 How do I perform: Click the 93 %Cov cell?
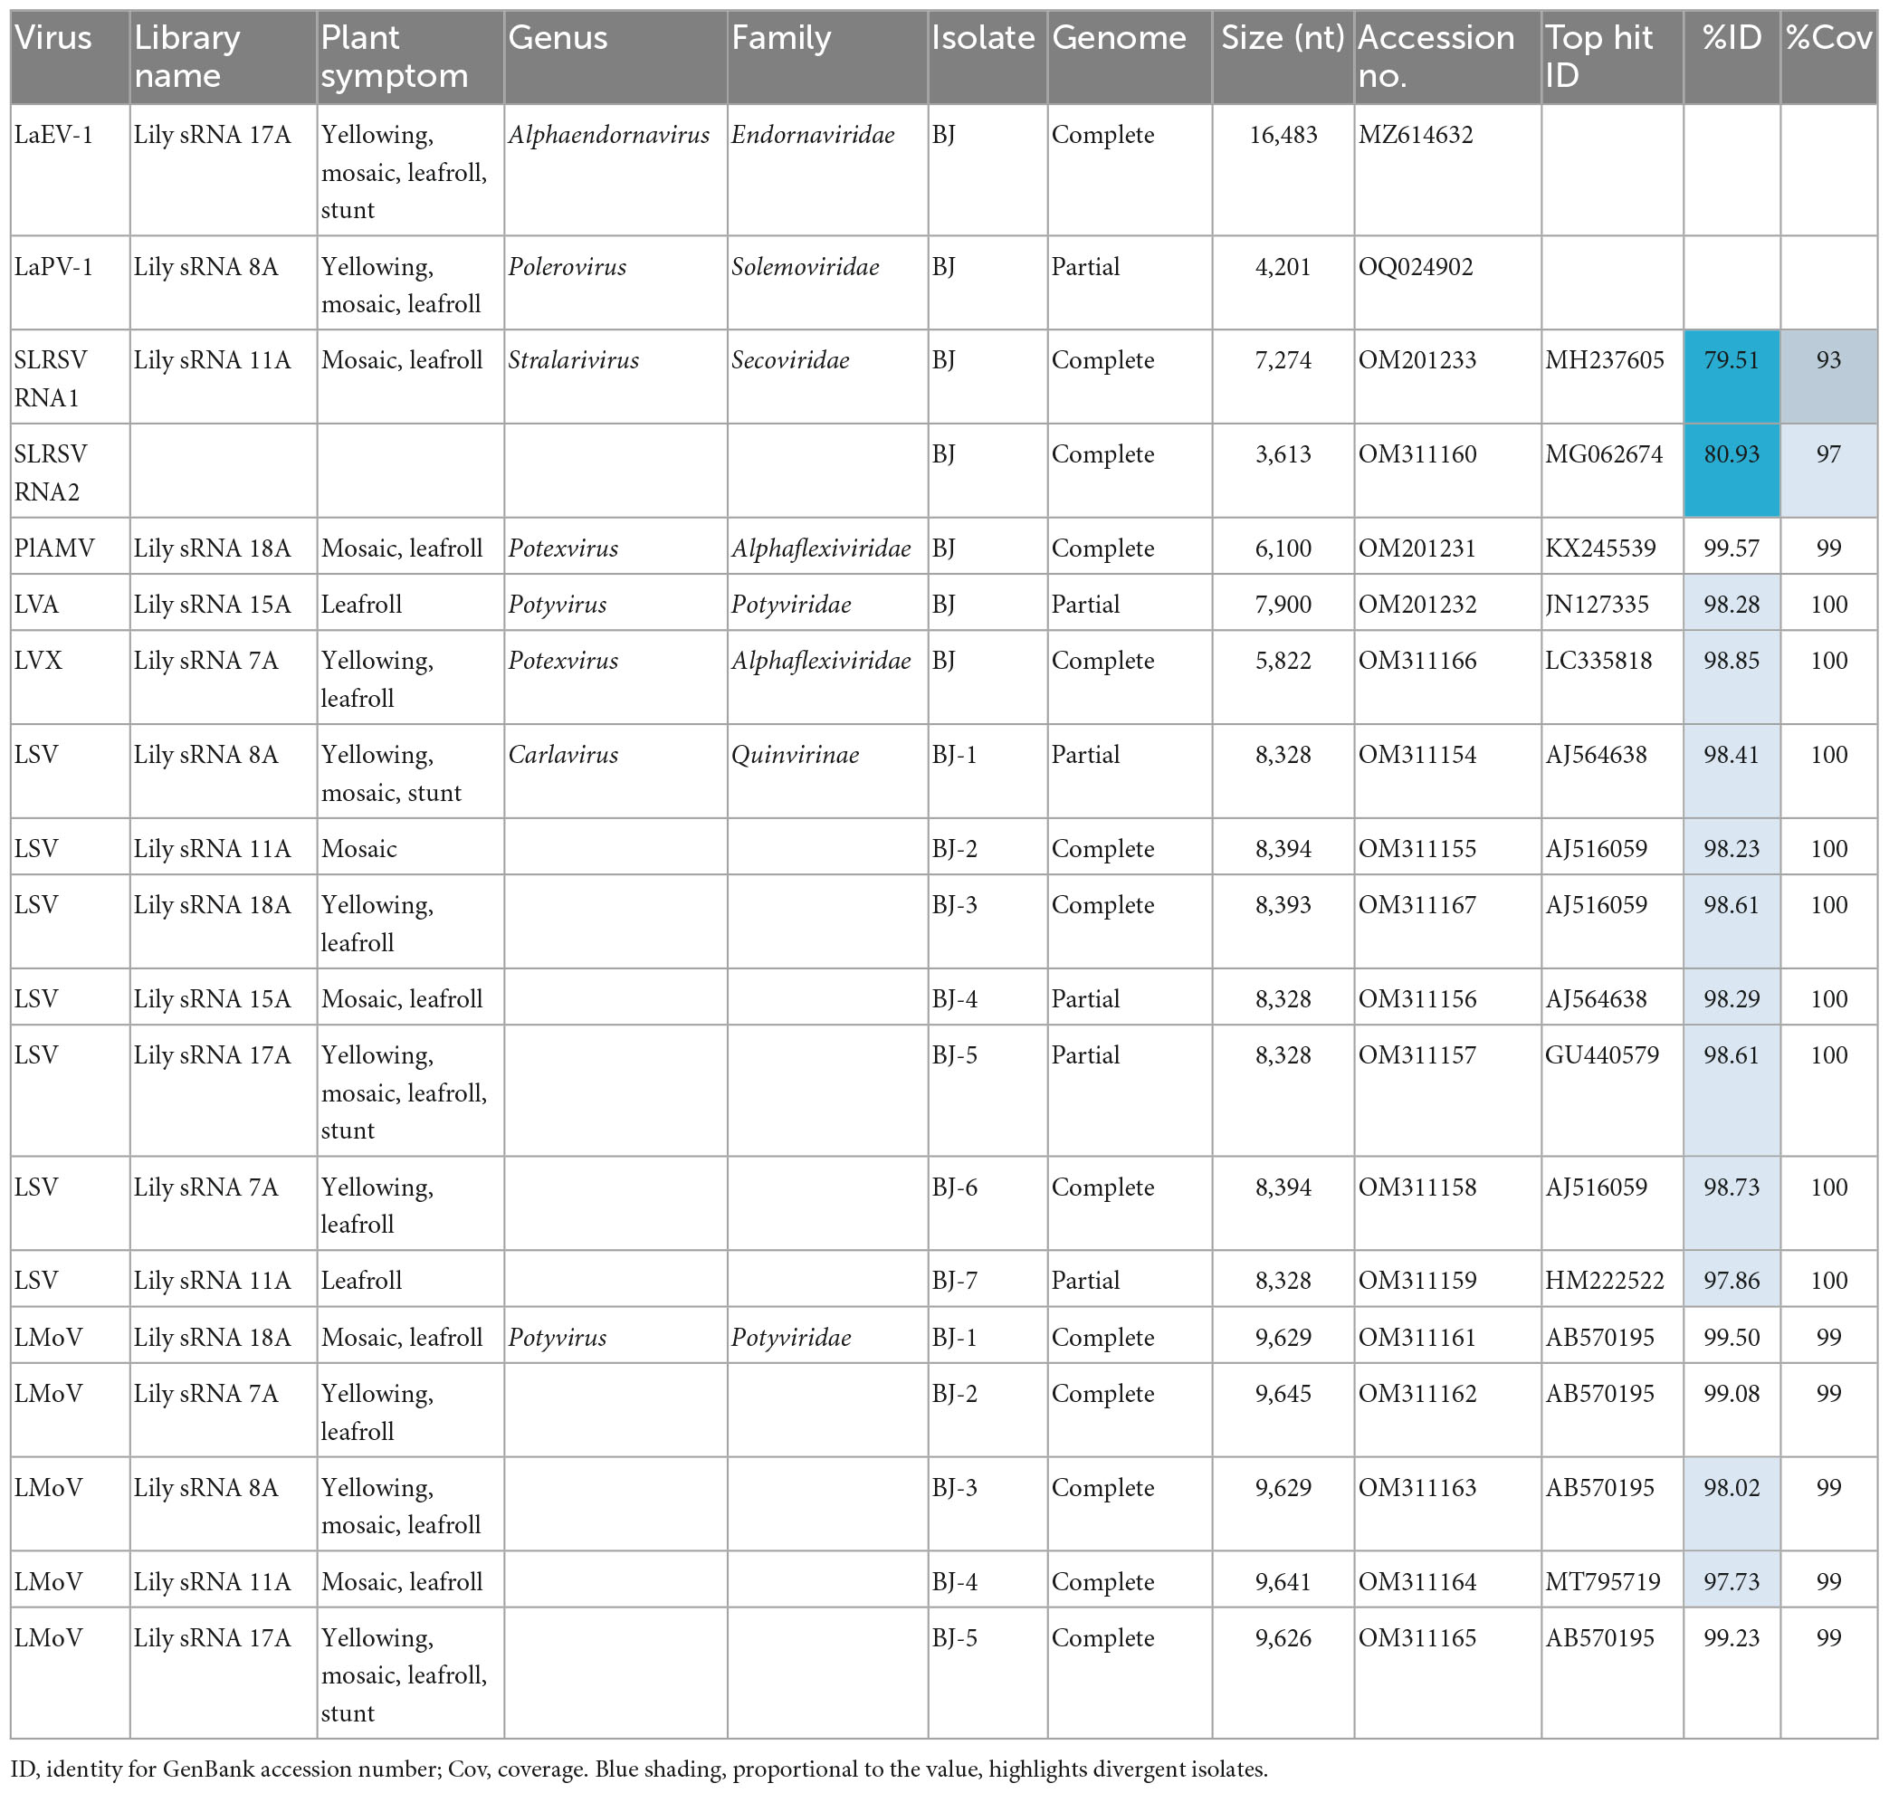(1828, 377)
